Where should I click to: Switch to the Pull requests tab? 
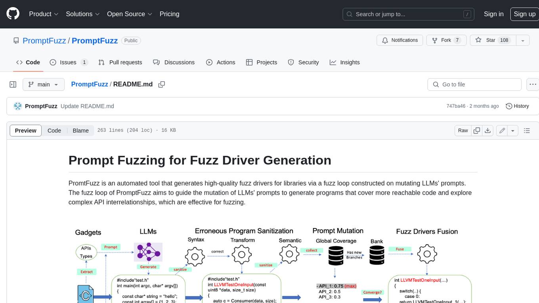tap(120, 62)
